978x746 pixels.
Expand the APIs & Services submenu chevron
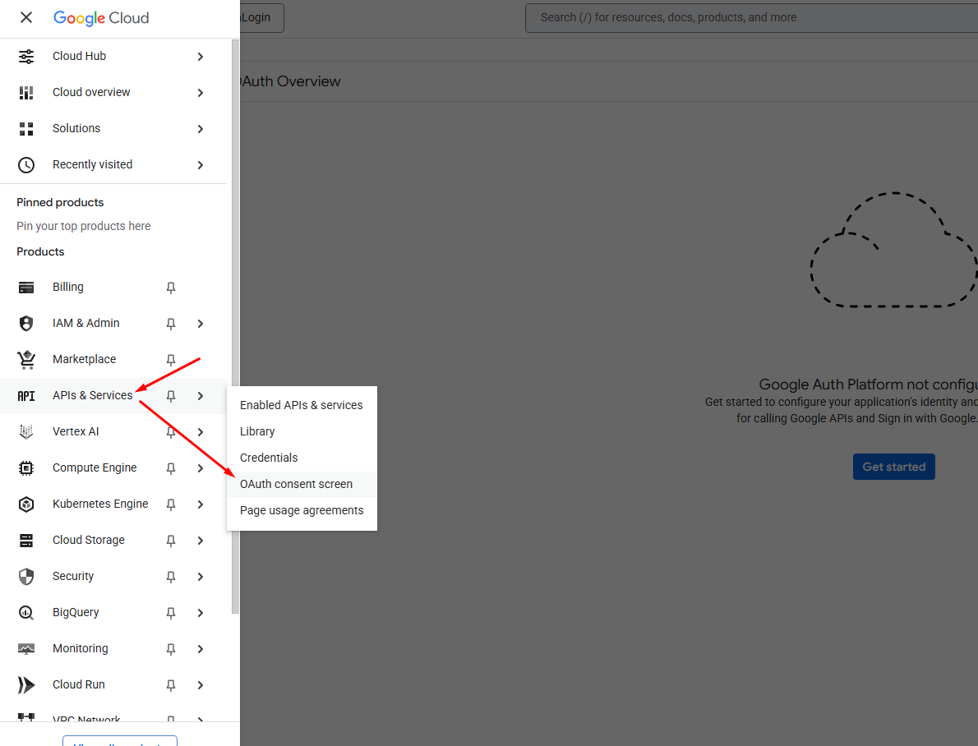tap(201, 396)
